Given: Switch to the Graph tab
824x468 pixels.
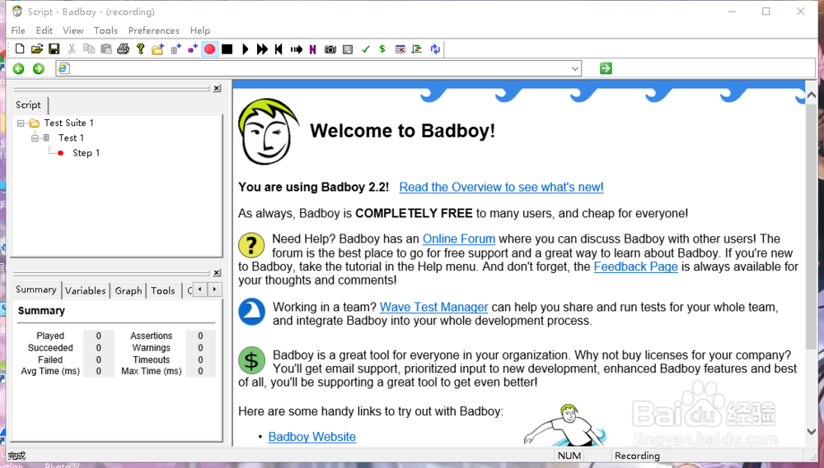Looking at the screenshot, I should 129,290.
